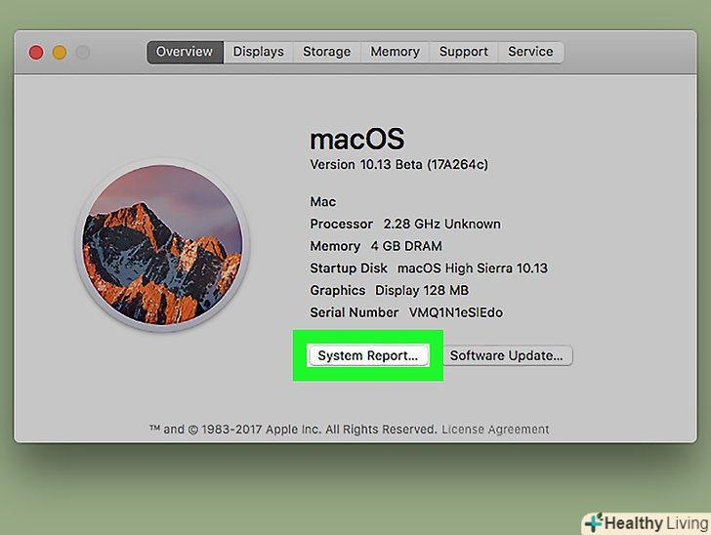711x535 pixels.
Task: Click the macOS High Sierra mountain image
Action: (162, 245)
